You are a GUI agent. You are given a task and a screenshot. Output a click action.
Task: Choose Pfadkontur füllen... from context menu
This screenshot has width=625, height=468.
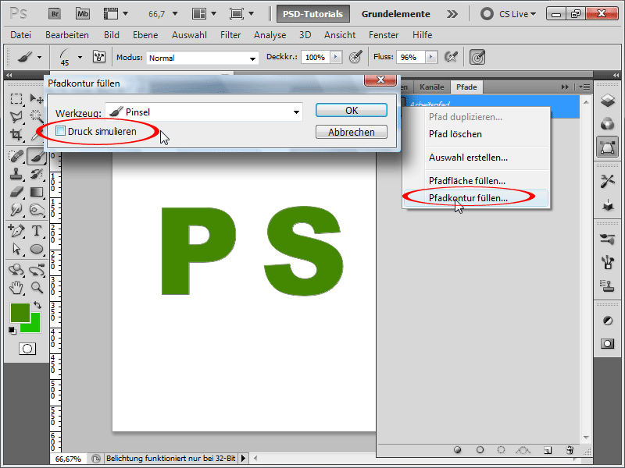click(476, 198)
